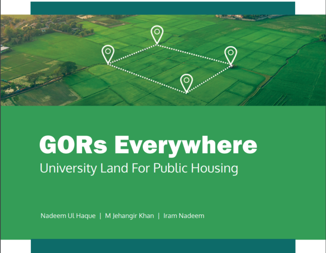Click the dark teal bar at page bottom
Viewport: 326px width, 253px height.
(163, 246)
